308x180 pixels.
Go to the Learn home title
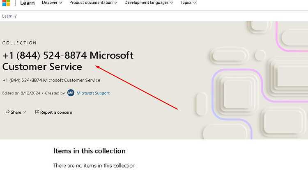pos(27,3)
